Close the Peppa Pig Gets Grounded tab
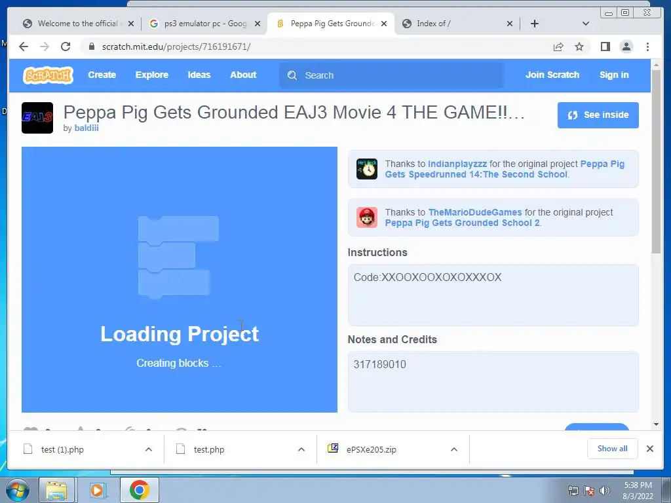 384,24
